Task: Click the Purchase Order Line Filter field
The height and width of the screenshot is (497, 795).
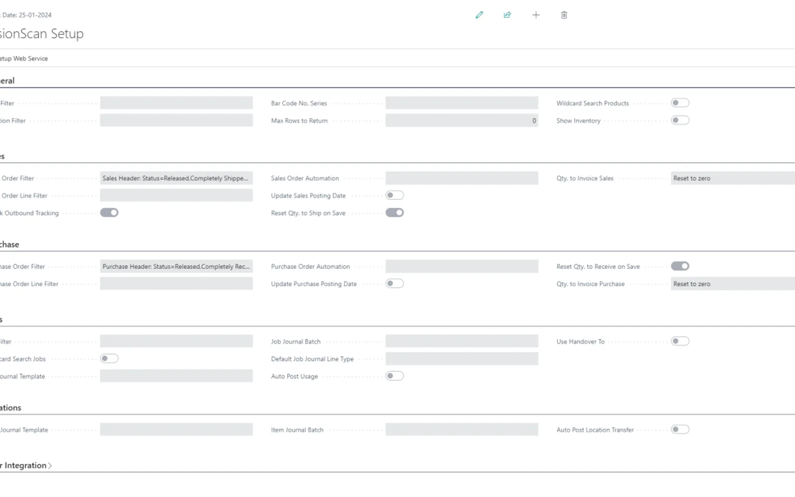Action: tap(176, 284)
